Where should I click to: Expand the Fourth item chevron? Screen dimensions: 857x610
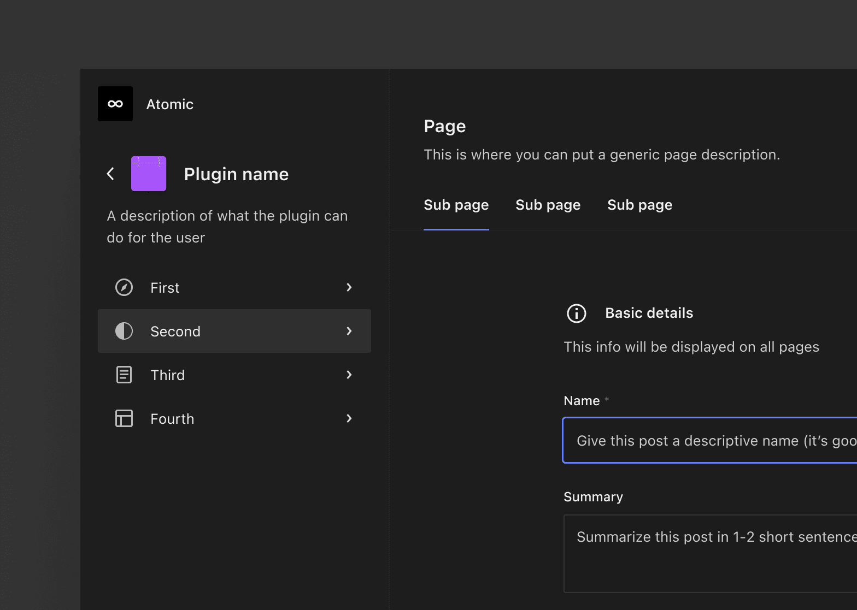click(x=349, y=418)
